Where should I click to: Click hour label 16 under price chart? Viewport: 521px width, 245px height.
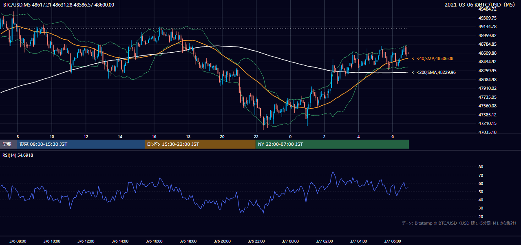point(154,136)
